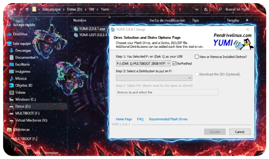
Task: Go up one folder with arrow icon
Action: coord(27,10)
